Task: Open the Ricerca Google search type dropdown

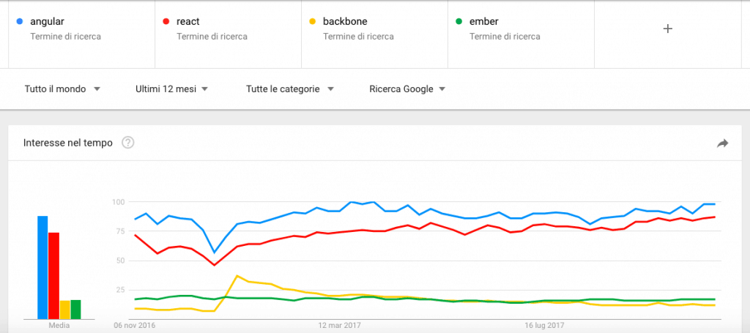Action: 408,89
